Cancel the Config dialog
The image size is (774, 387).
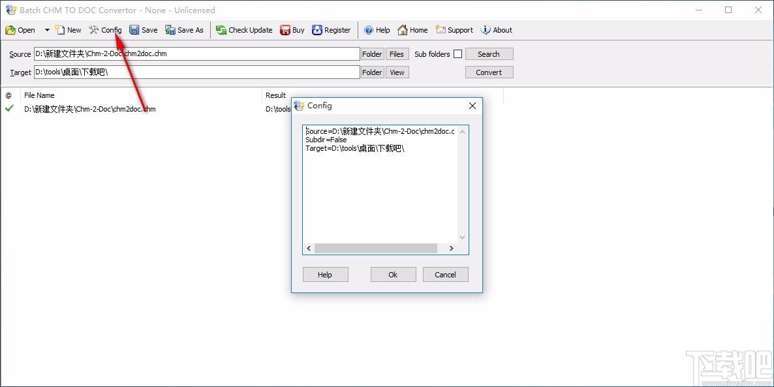pyautogui.click(x=446, y=275)
